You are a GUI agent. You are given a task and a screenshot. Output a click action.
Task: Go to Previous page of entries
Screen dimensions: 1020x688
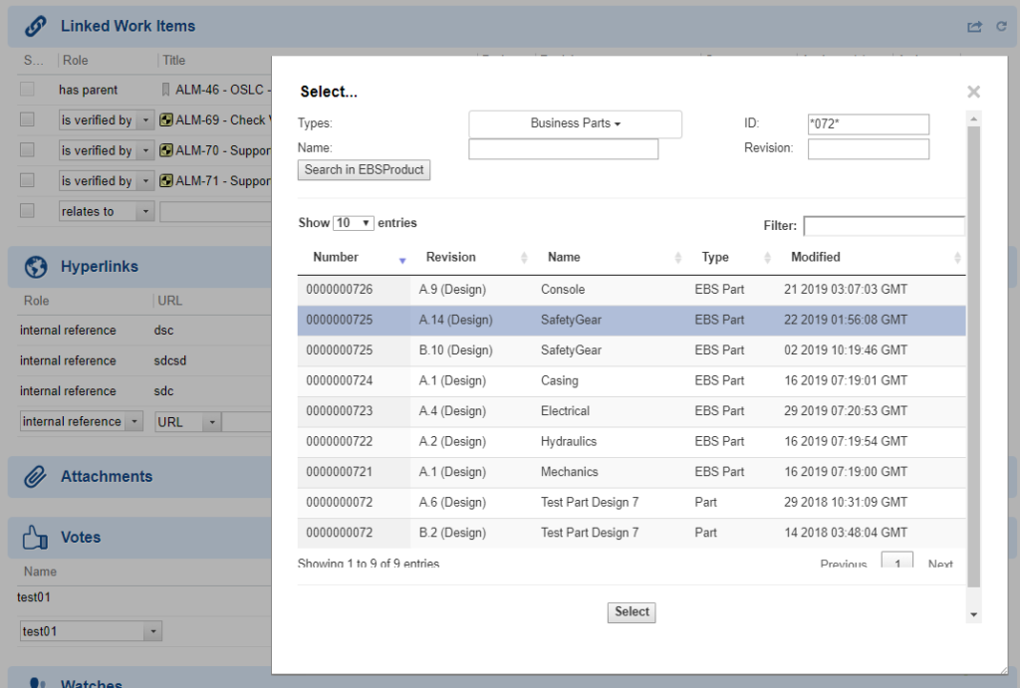click(843, 564)
